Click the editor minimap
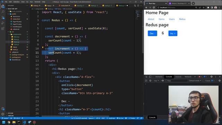 pos(138,14)
